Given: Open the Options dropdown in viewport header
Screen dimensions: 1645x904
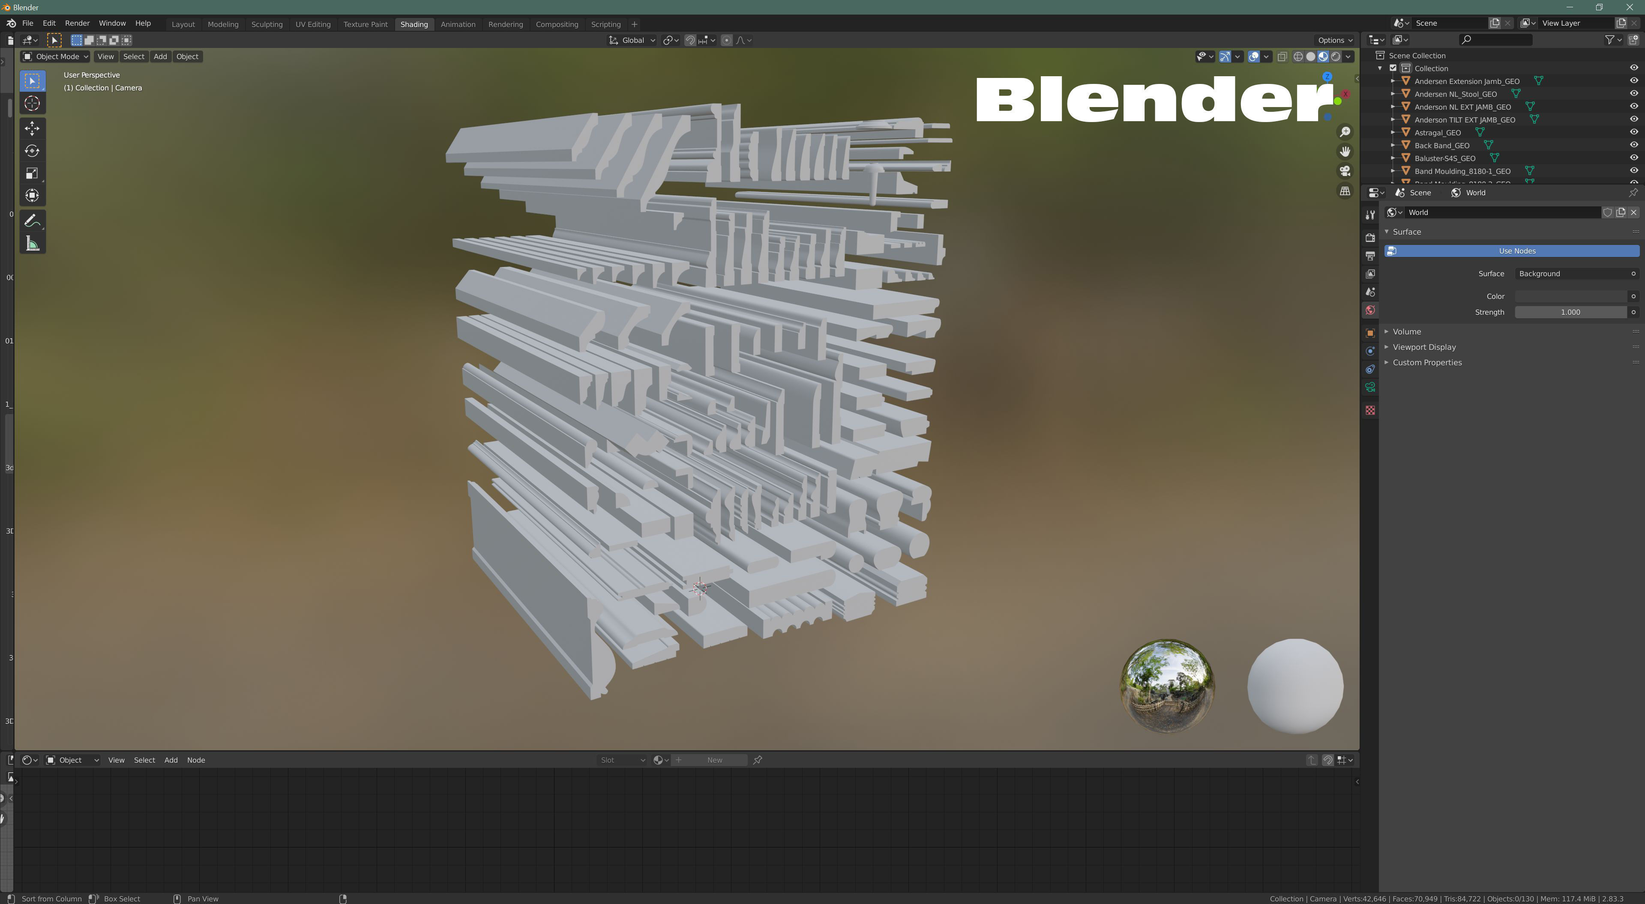Looking at the screenshot, I should [1335, 40].
